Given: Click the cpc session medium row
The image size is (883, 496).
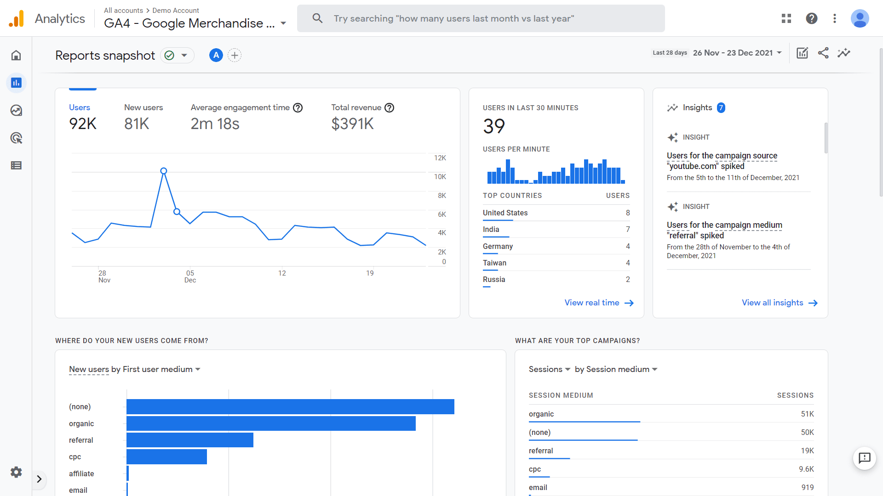Looking at the screenshot, I should tap(671, 469).
